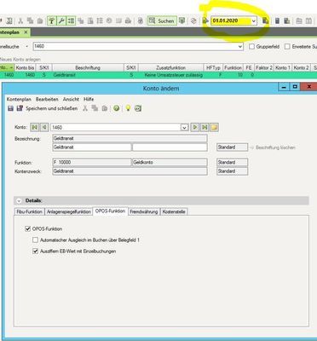317x341 pixels.
Task: Click the empty second Bezeichnung field
Action: point(170,147)
